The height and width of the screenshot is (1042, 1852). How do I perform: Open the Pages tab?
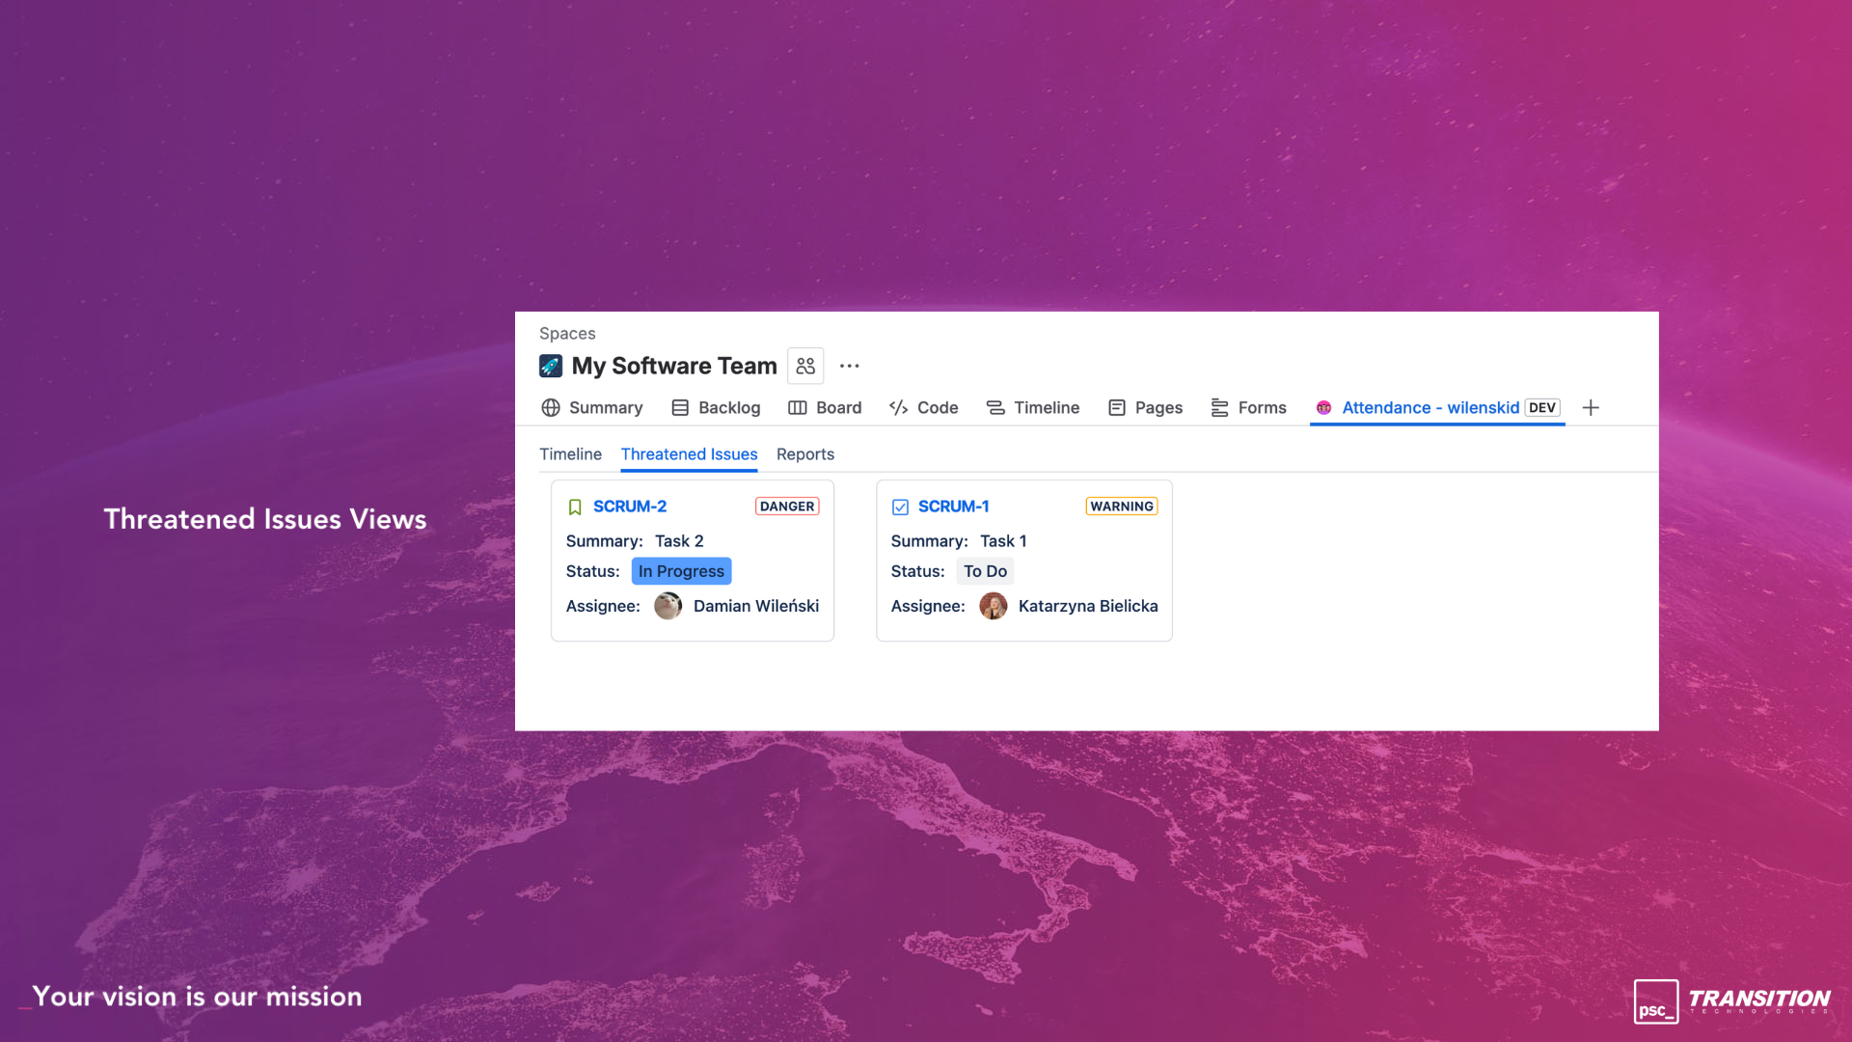pyautogui.click(x=1145, y=407)
